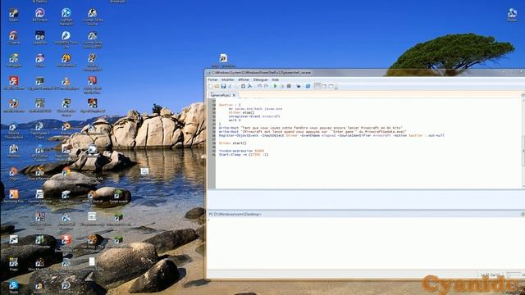
Task: Click the Steam desktop shortcut
Action: [x=13, y=15]
